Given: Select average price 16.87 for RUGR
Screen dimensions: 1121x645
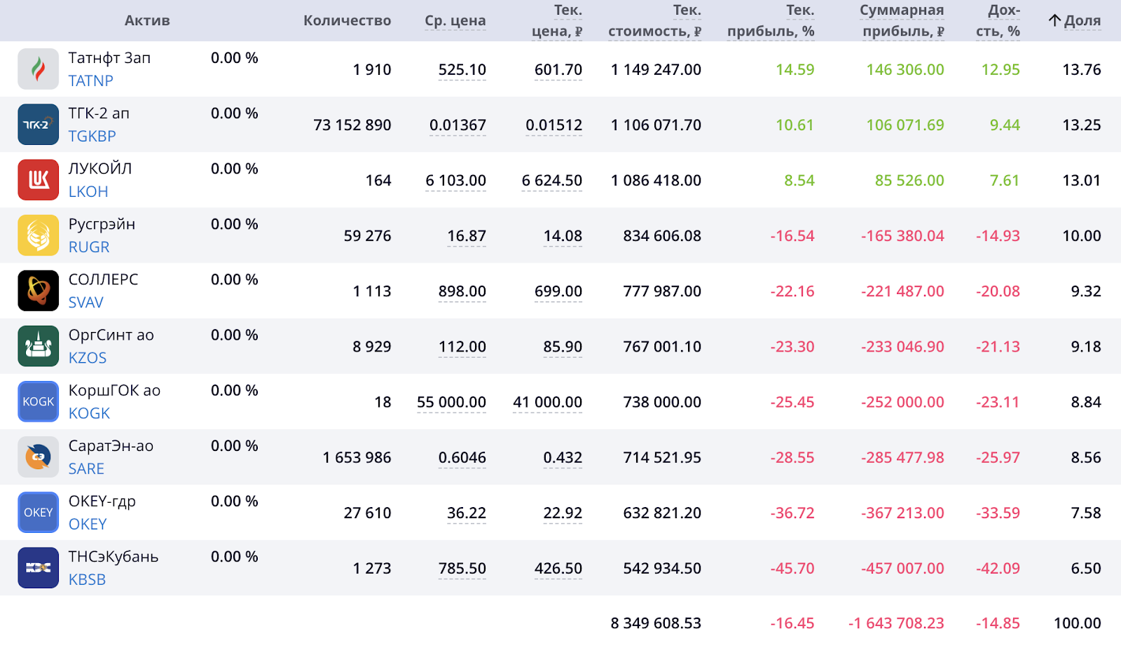Looking at the screenshot, I should [467, 236].
